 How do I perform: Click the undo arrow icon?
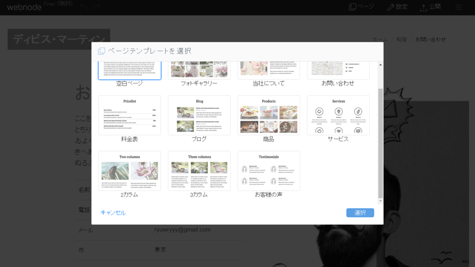click(84, 6)
